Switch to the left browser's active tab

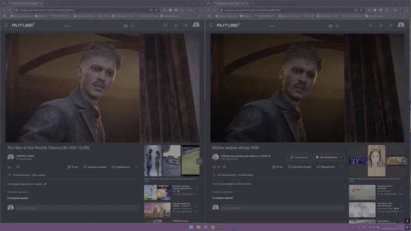(x=25, y=3)
